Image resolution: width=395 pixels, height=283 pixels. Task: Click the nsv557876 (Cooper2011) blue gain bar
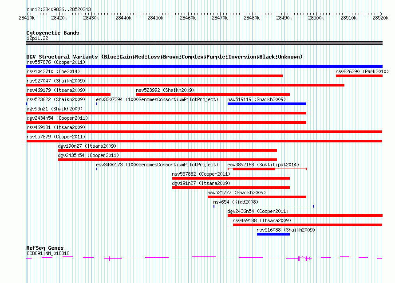204,67
